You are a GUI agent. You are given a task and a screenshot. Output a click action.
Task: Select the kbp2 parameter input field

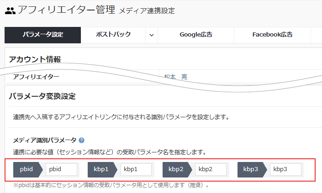click(x=211, y=169)
